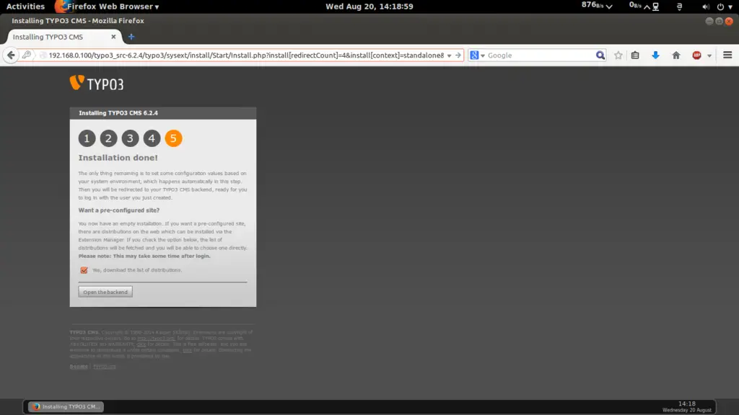Click the search magnifier in Google box
The height and width of the screenshot is (415, 739).
pos(600,55)
